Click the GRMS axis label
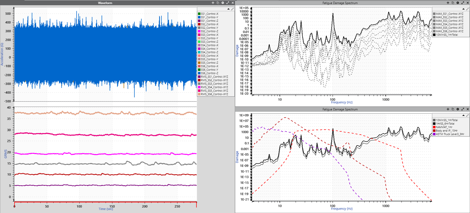Viewport: 470px width, 213px height. click(x=6, y=153)
